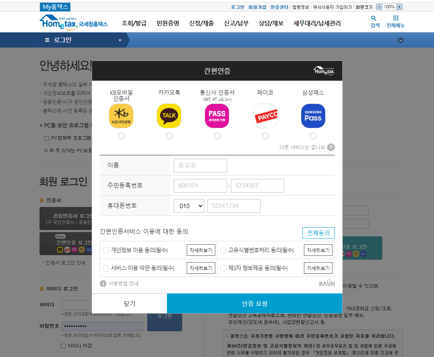Click My홈택스 tab
Viewport: 434px width, 357px height.
pos(55,7)
